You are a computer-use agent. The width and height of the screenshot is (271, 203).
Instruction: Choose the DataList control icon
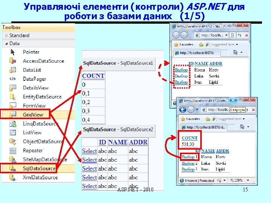[x=13, y=70]
